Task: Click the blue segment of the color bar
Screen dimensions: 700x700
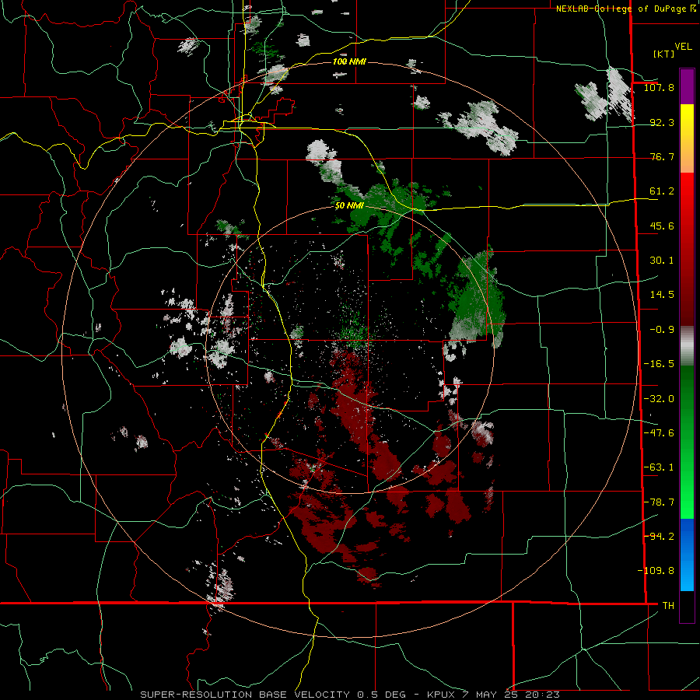Action: 687,555
